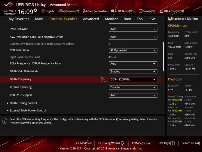202x152 pixels.
Task: Click the 4845 MHz max nonAVX value
Action: (x=190, y=104)
